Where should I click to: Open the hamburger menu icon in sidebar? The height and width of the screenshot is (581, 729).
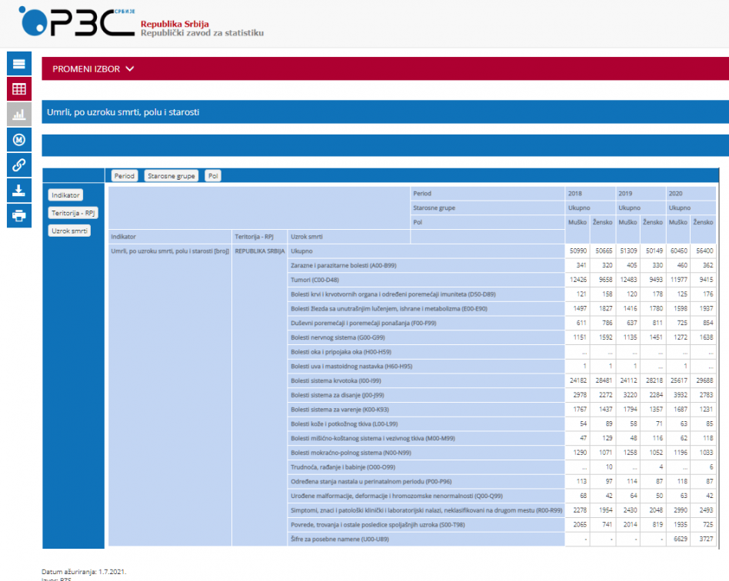click(19, 64)
